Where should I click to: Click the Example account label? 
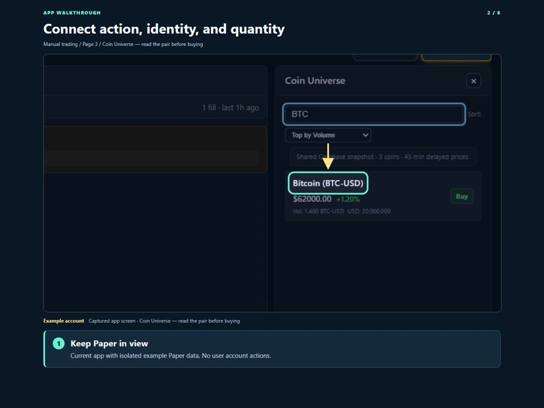coord(63,321)
